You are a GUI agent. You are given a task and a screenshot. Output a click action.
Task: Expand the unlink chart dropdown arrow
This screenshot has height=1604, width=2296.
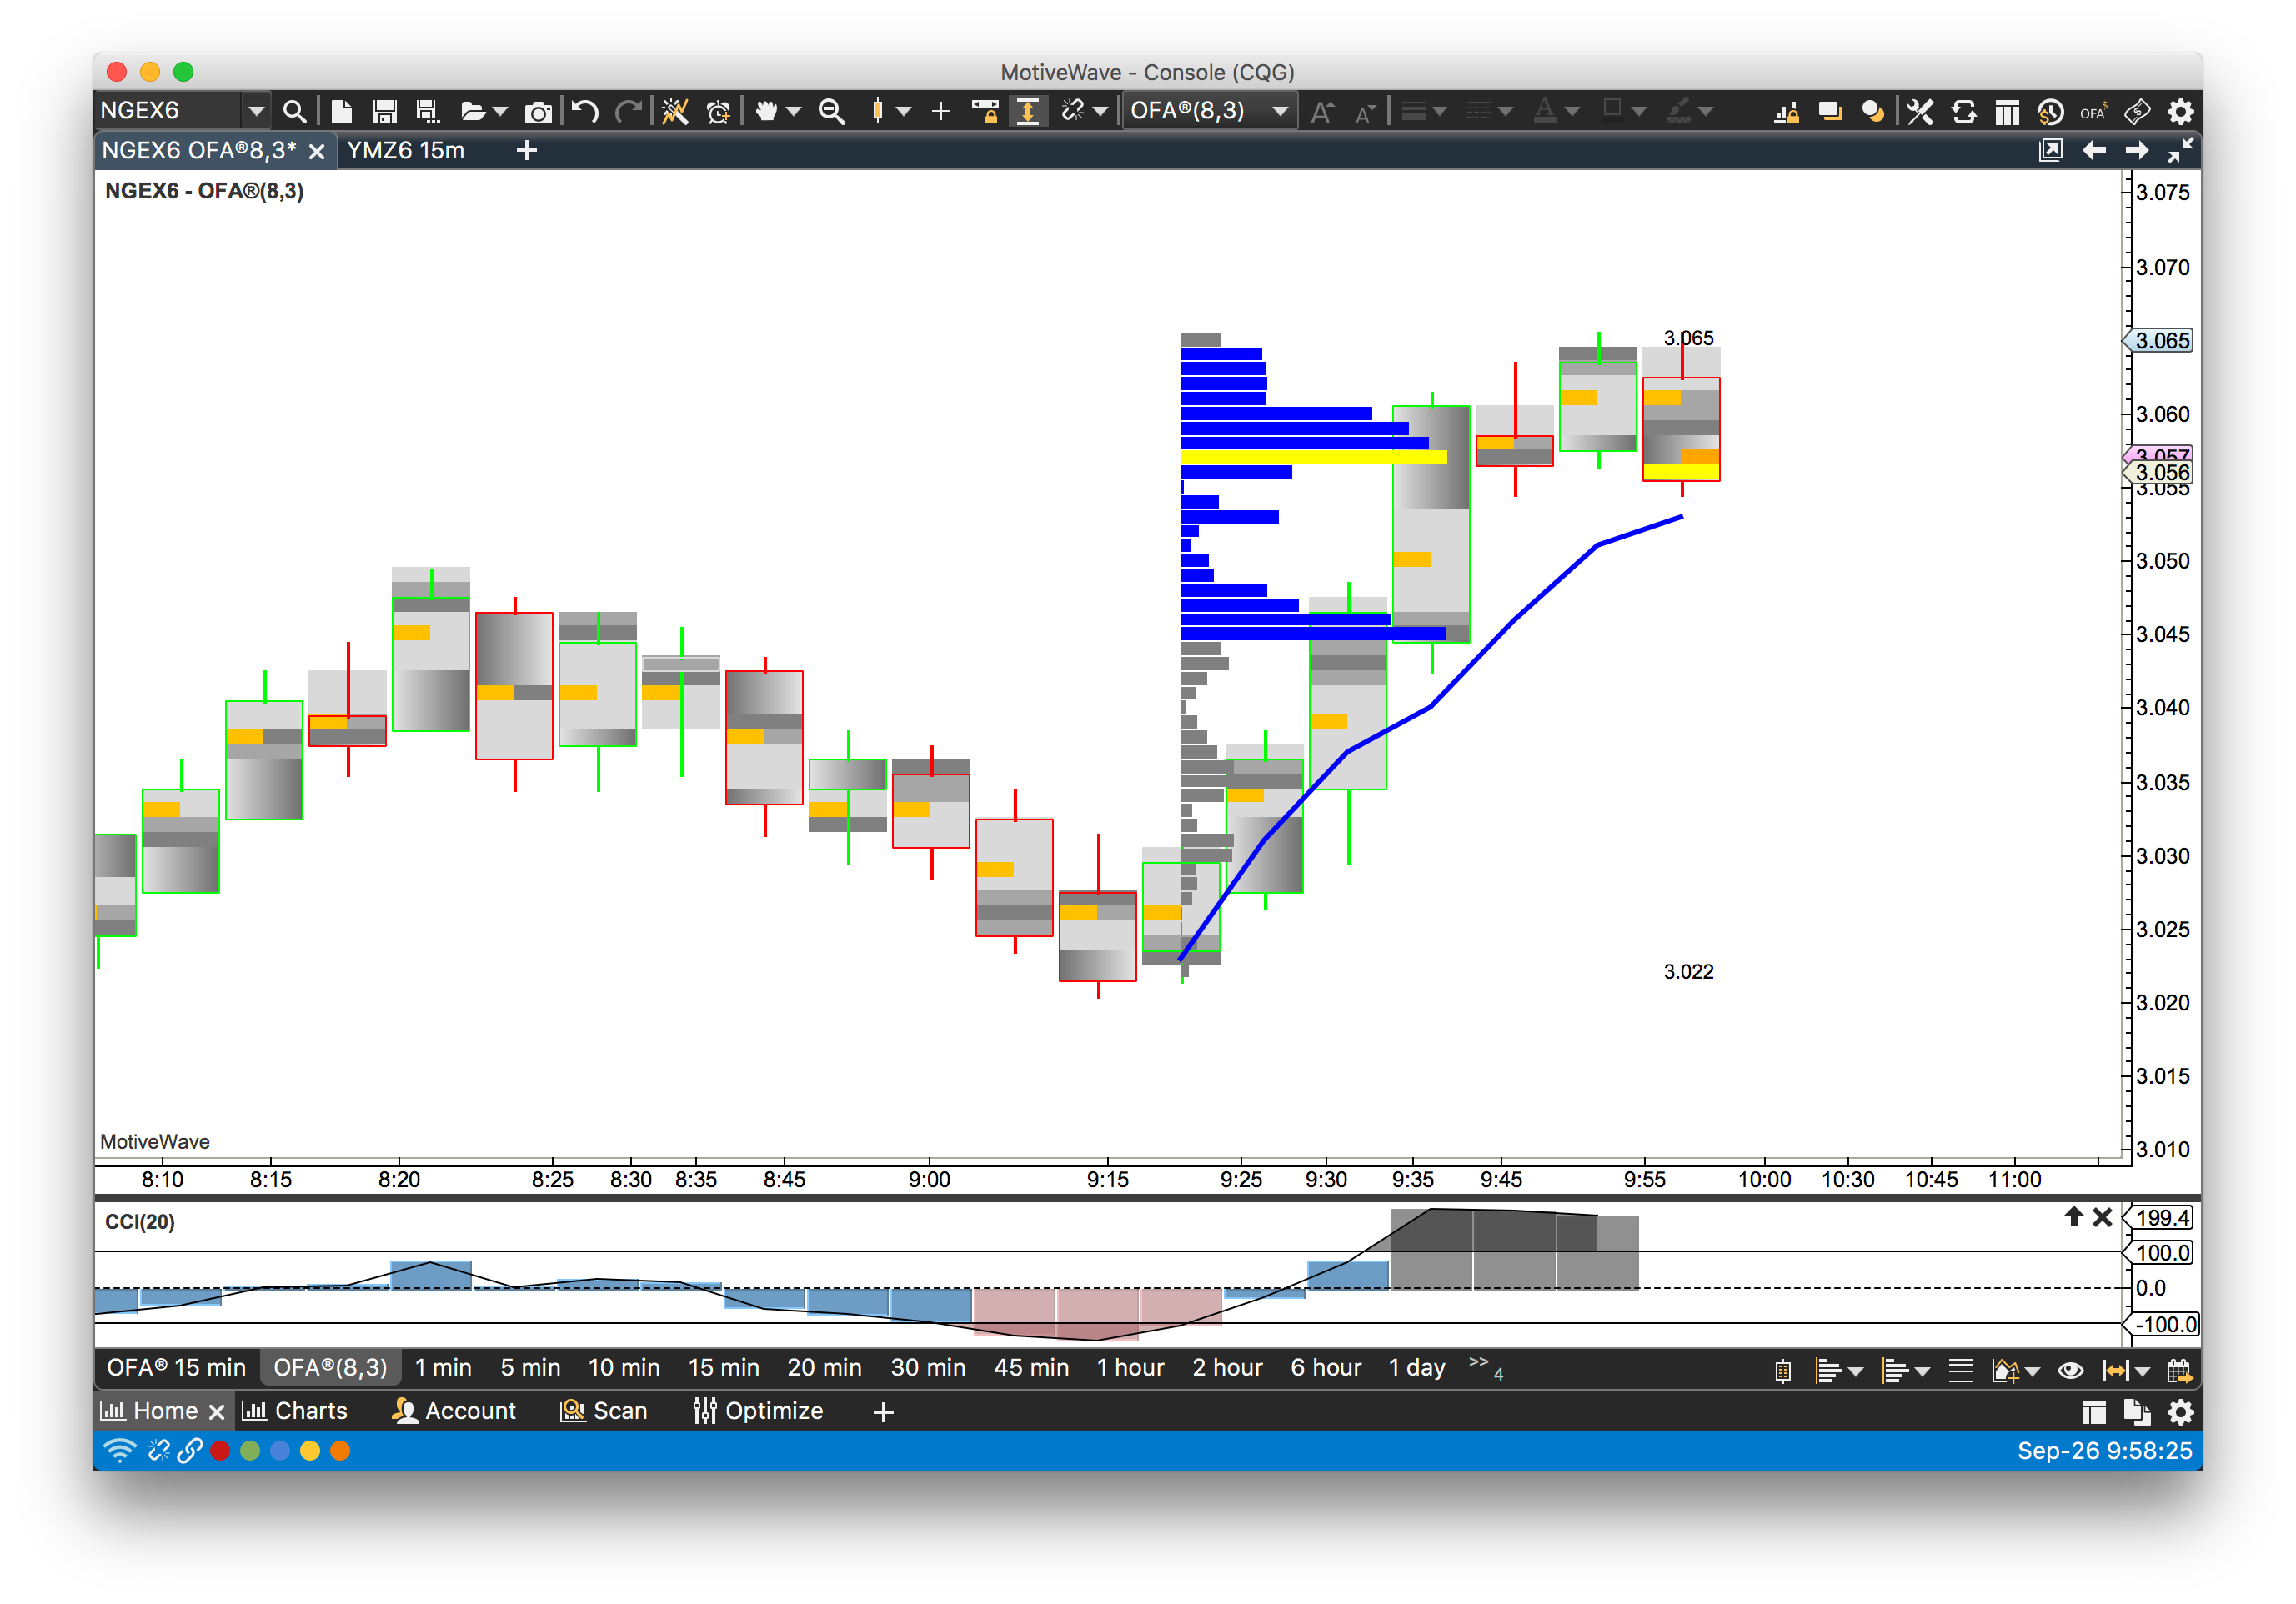(x=1101, y=112)
